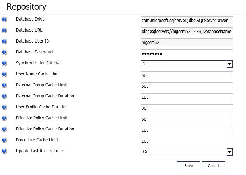Click help icon beside Update Last Access Time
This screenshot has width=246, height=175.
pyautogui.click(x=4, y=151)
